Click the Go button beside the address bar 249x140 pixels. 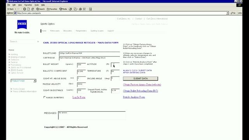pyautogui.click(x=233, y=13)
